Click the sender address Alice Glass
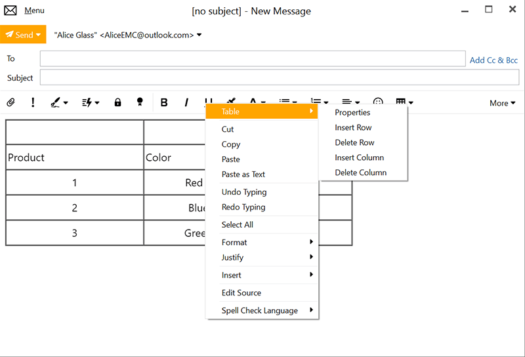The width and height of the screenshot is (525, 357). pos(124,35)
